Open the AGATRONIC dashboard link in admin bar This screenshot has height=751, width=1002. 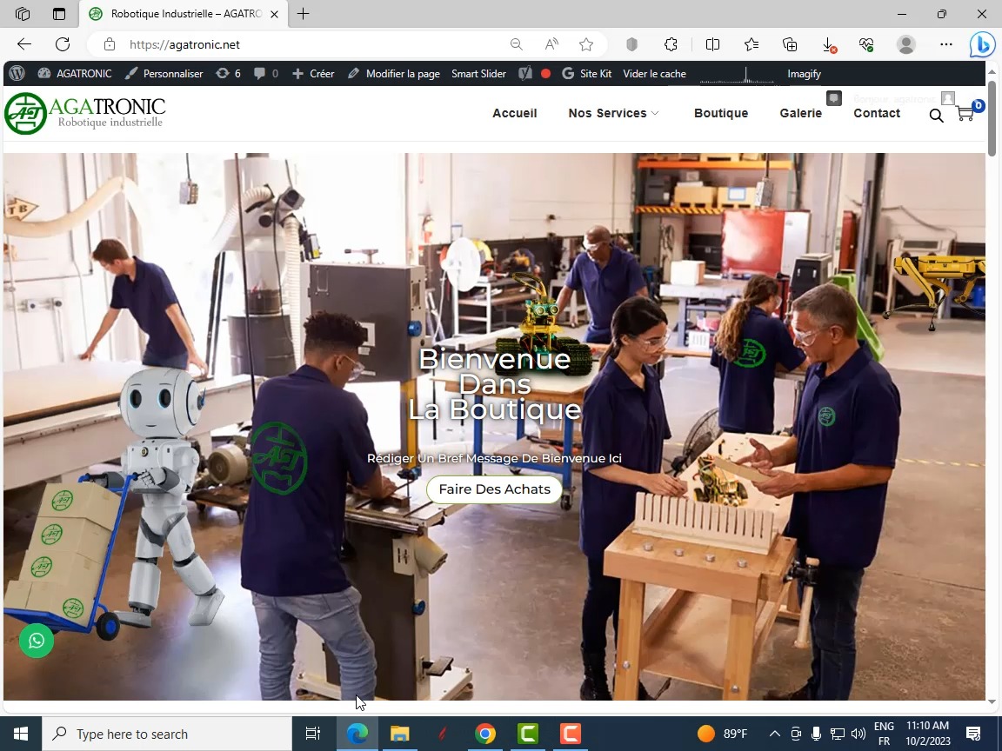[x=75, y=73]
